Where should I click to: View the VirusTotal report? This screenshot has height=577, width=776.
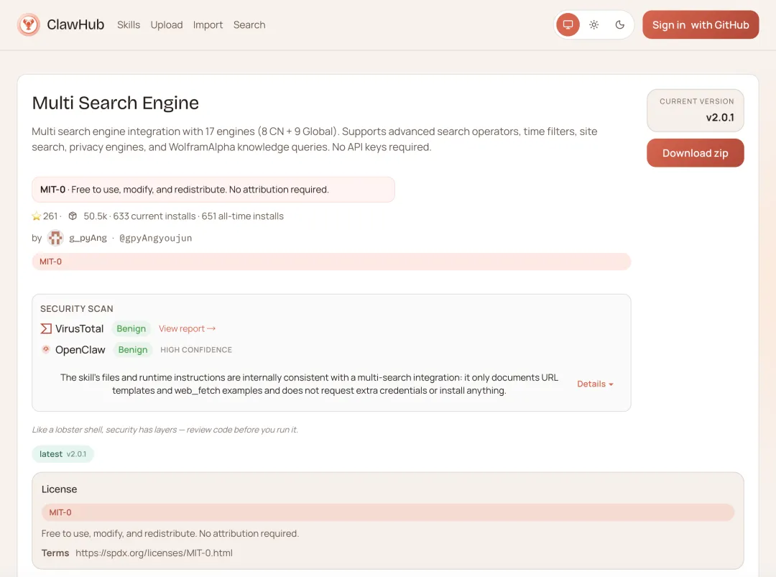187,328
